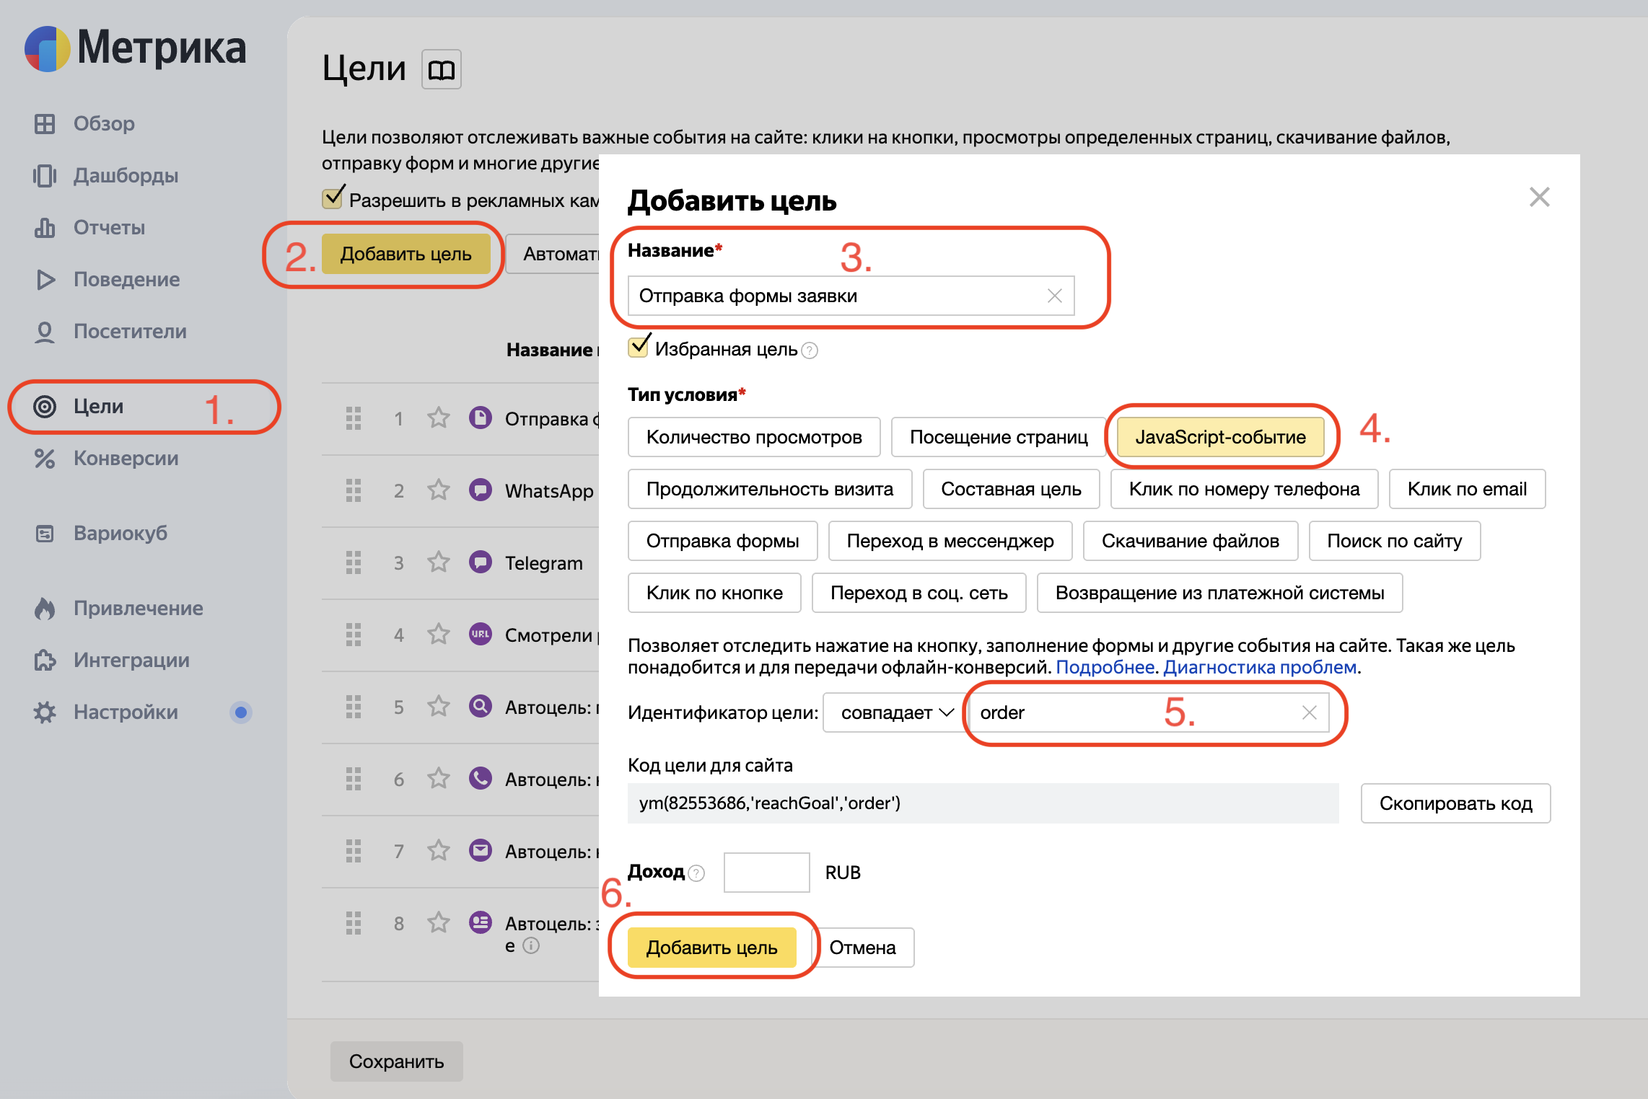Click drag handle of Telegram row
Viewport: 1648px width, 1099px height.
tap(354, 562)
